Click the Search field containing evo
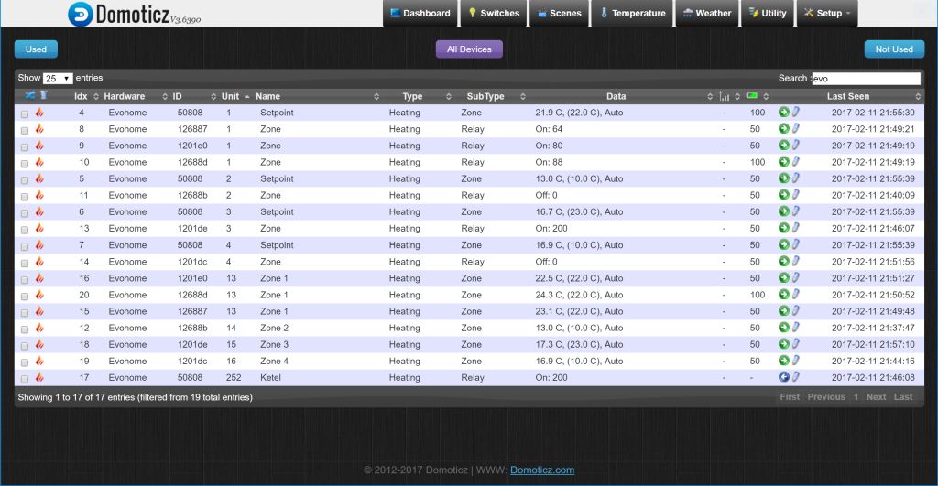Viewport: 938px width, 486px height. click(866, 79)
